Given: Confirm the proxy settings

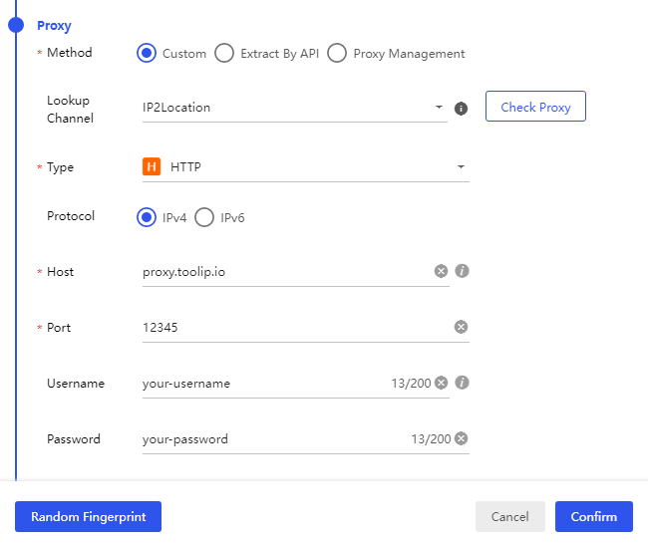Looking at the screenshot, I should (x=593, y=516).
